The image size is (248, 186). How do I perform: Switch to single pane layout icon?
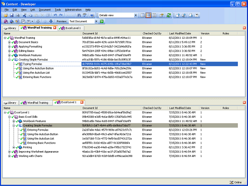pos(143,15)
